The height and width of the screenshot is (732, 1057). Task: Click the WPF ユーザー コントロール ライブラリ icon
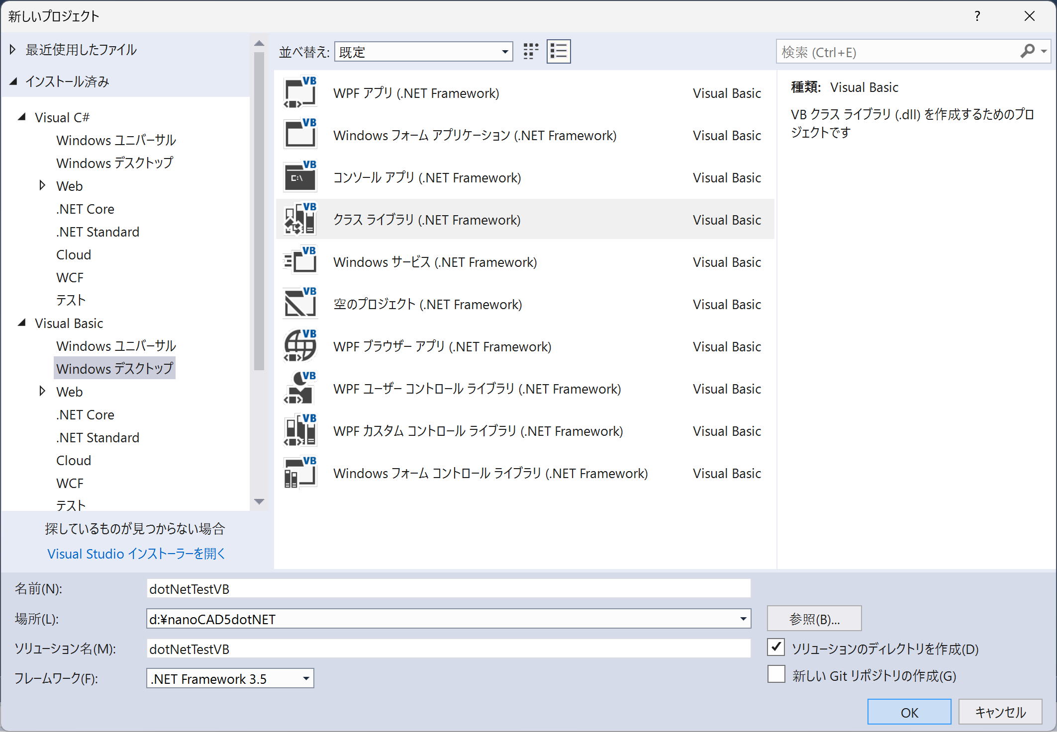(300, 388)
